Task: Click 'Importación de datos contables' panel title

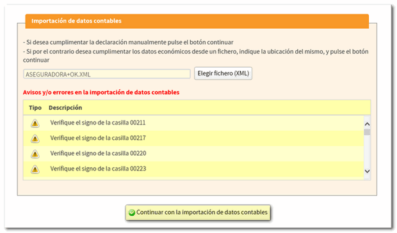Action: click(x=76, y=21)
